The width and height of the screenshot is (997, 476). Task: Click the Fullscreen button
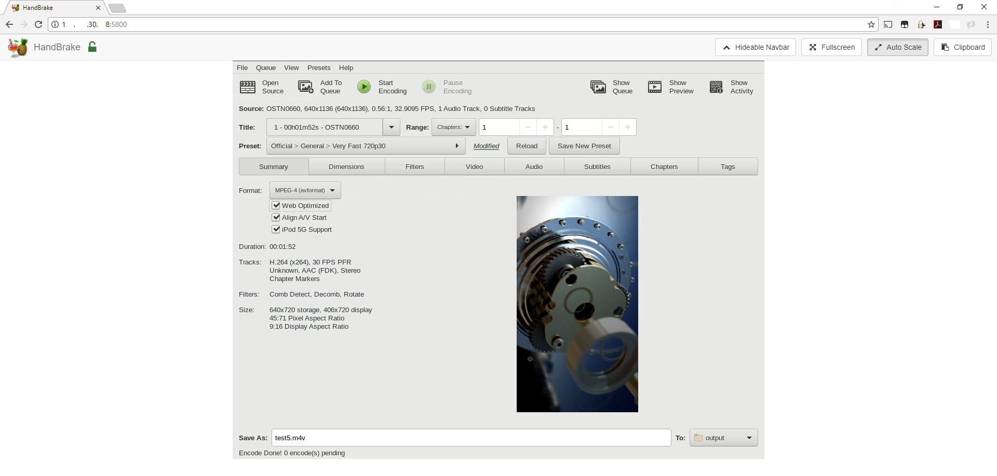[x=831, y=47]
